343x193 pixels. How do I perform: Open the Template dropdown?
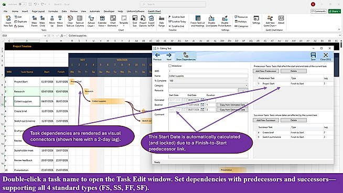click(124, 21)
